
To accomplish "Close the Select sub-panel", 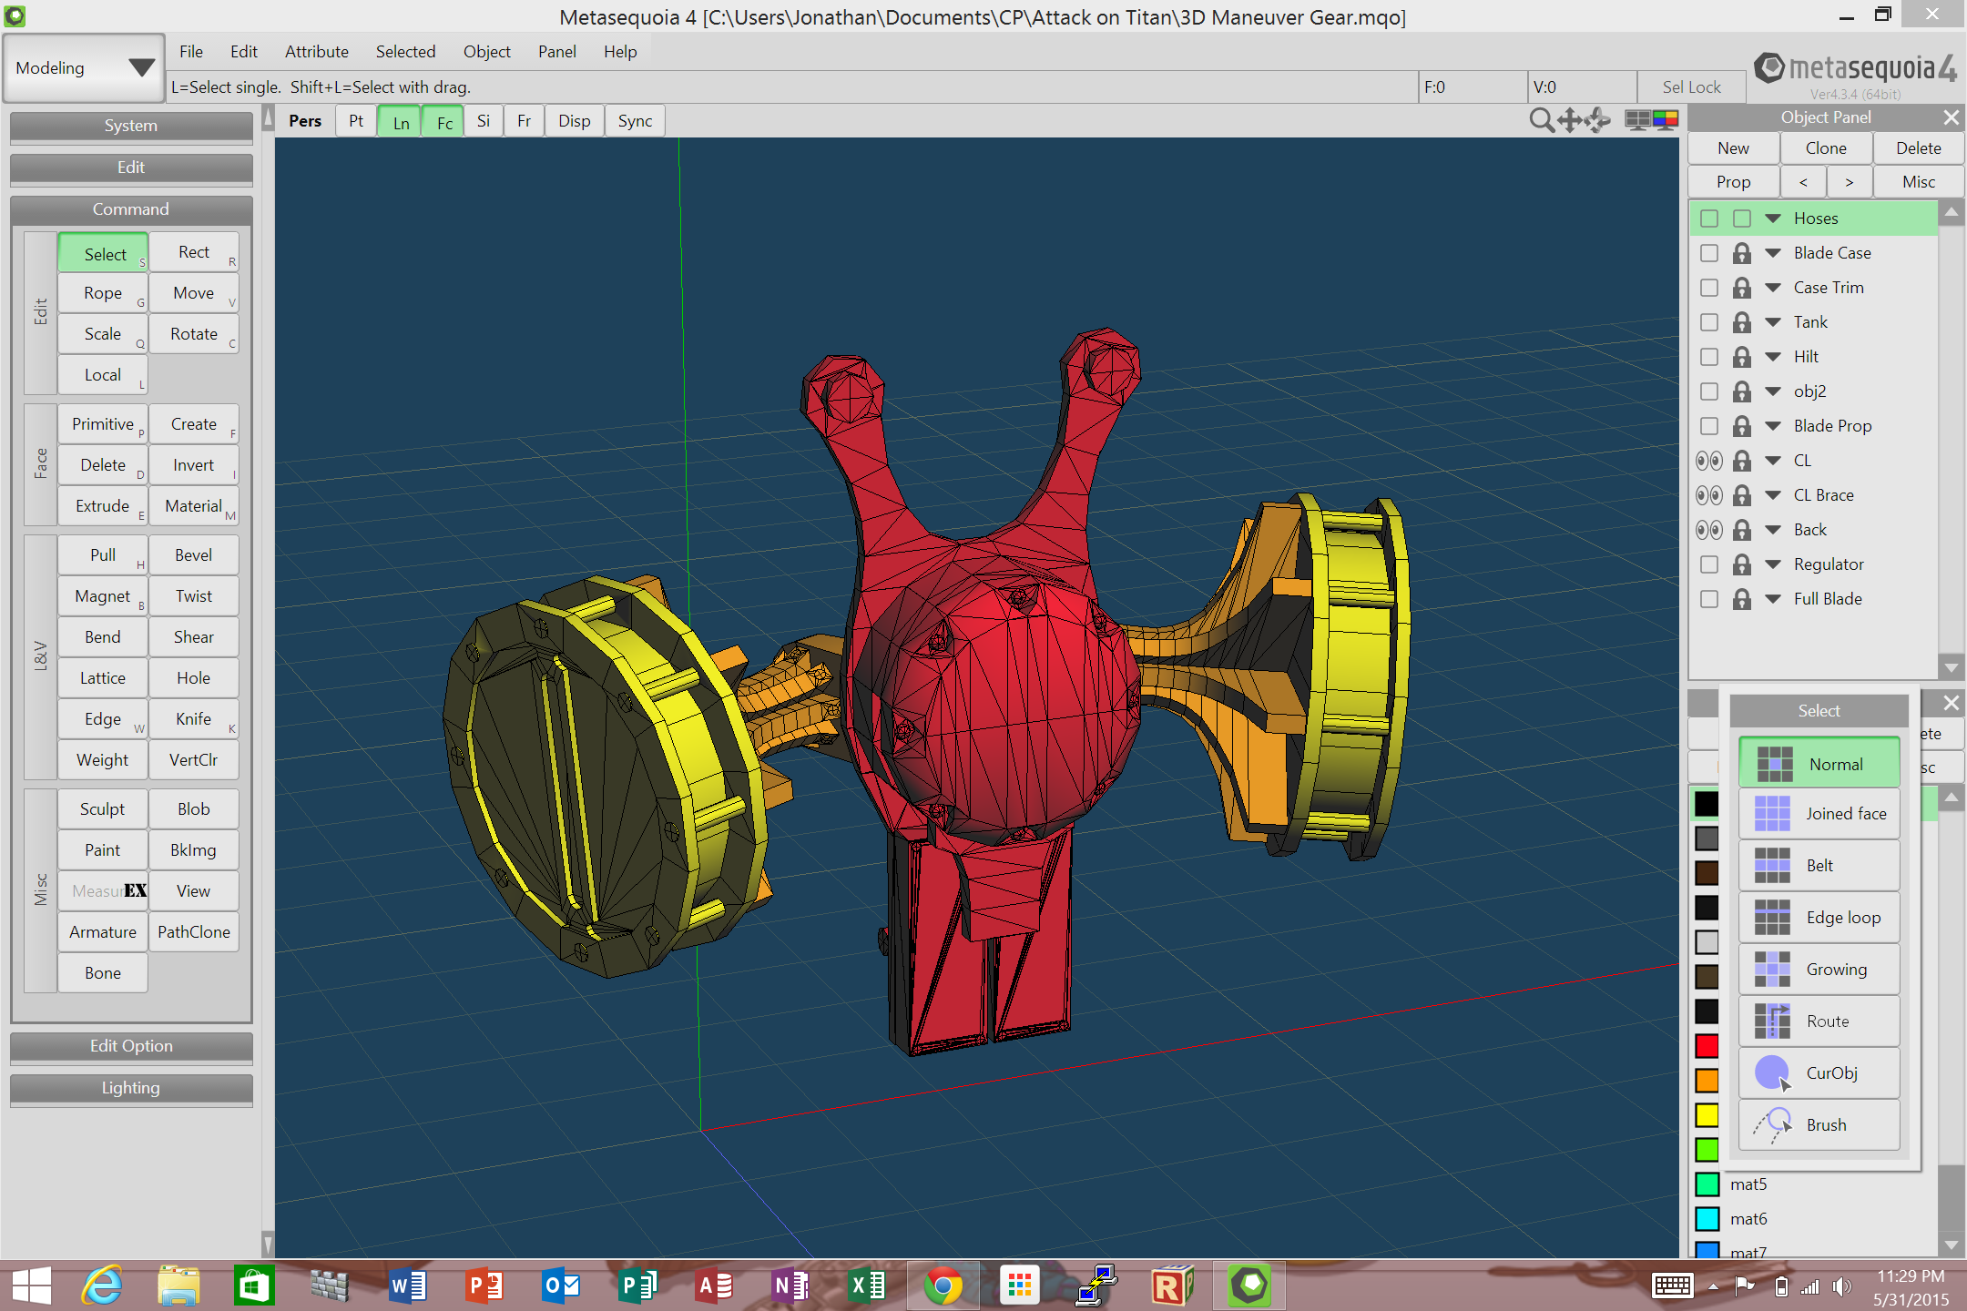I will 1951,703.
